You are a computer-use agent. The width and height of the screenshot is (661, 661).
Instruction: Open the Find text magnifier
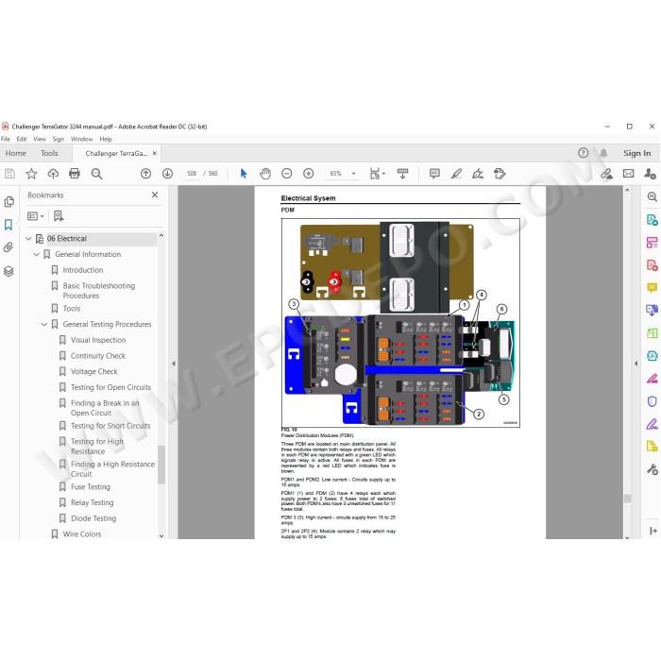[96, 173]
